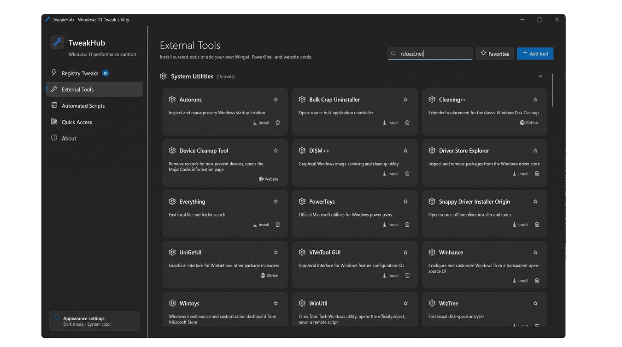Open Device Cleanup Tool website
Screen dimensions: 622x347
coord(269,179)
